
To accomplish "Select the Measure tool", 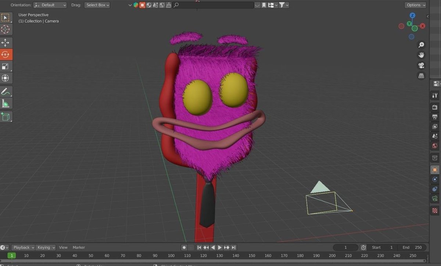I will [6, 103].
